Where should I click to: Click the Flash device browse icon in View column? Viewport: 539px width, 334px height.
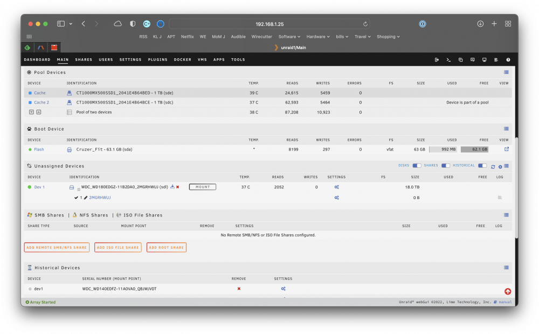506,149
